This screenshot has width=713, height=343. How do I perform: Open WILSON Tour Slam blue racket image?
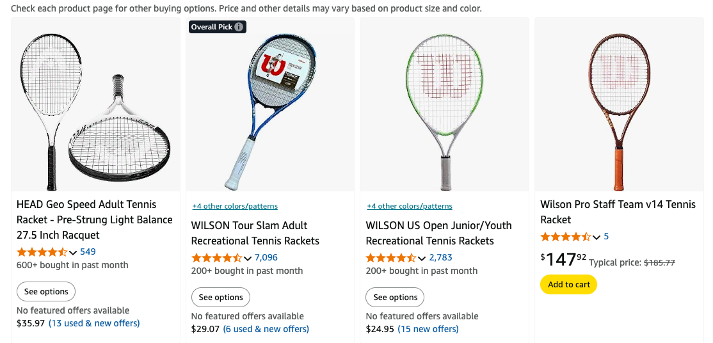[x=270, y=106]
